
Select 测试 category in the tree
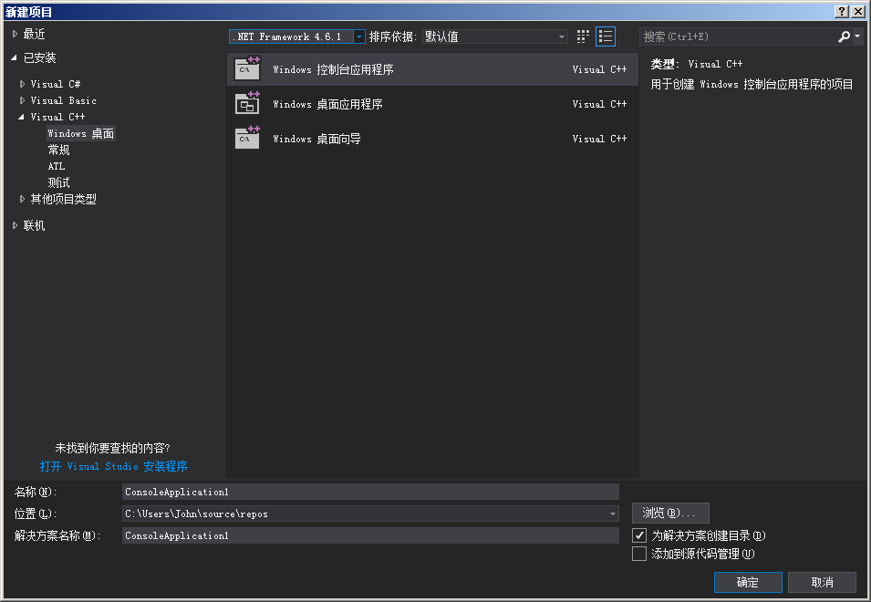pyautogui.click(x=59, y=182)
